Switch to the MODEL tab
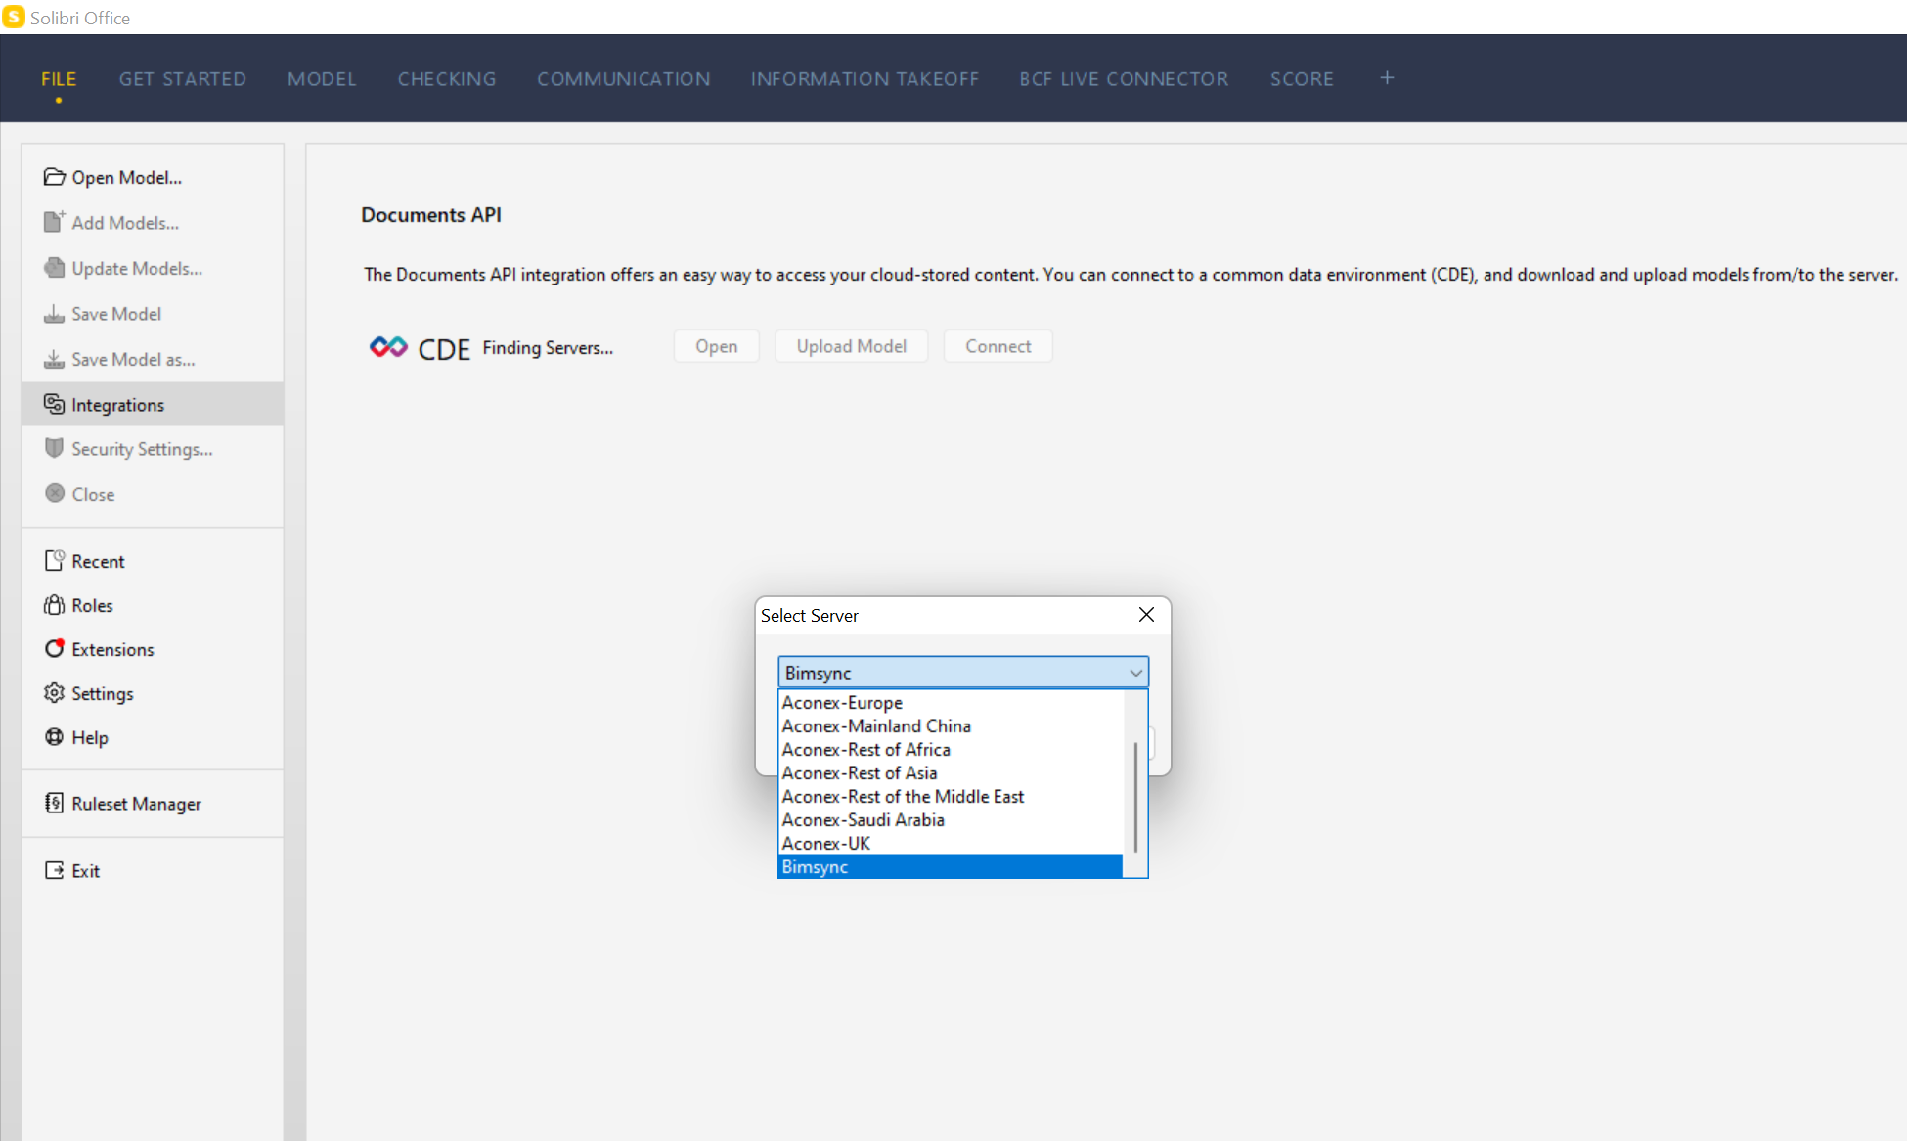The image size is (1907, 1141). point(322,79)
